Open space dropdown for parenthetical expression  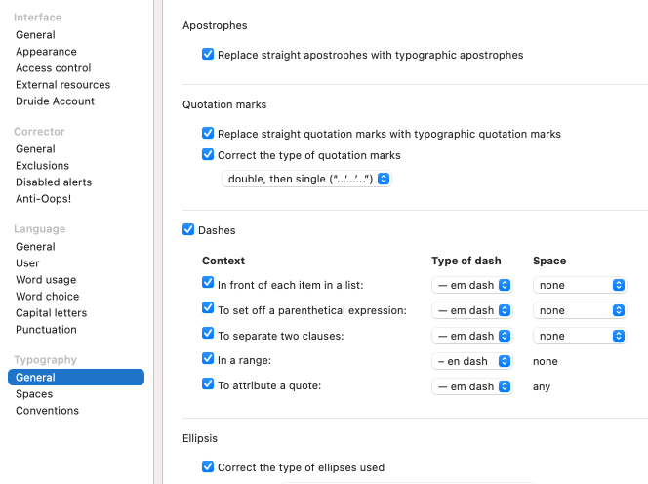579,310
